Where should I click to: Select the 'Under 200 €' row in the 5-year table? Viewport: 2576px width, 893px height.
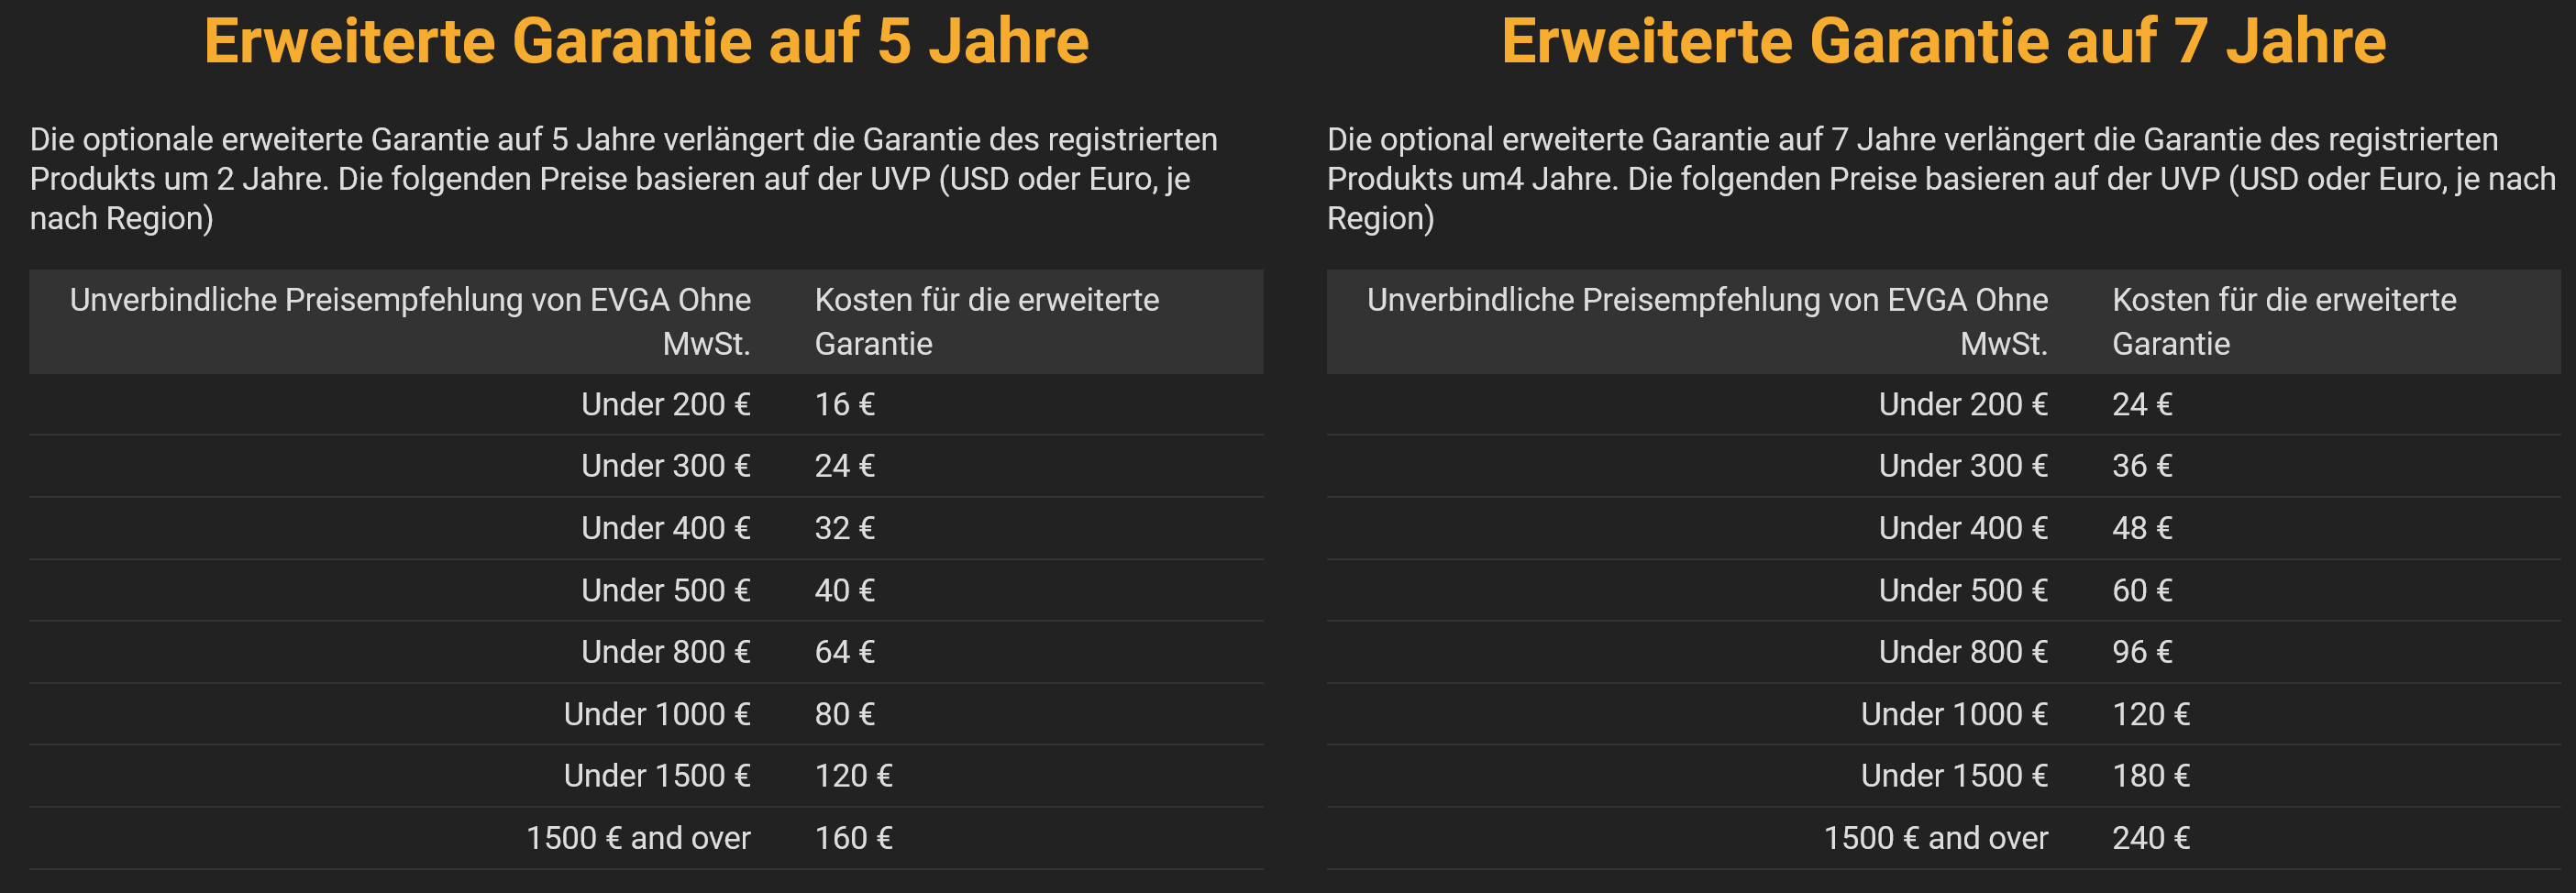tap(646, 404)
